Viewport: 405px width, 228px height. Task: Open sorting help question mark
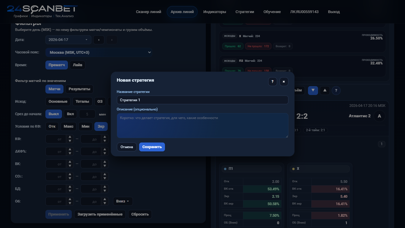336,90
